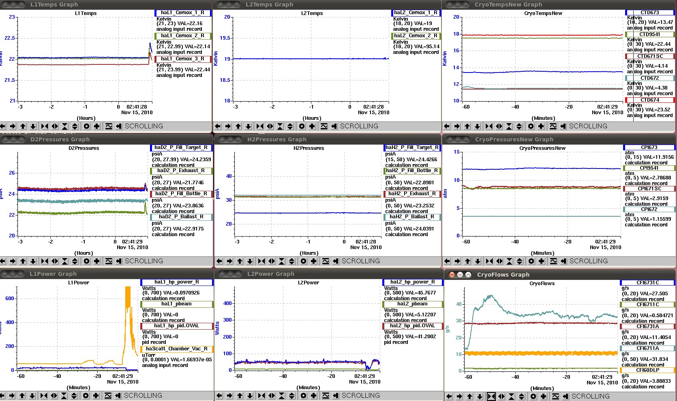This screenshot has width=677, height=401.
Task: Horizontal diamond zoom icon in L2Temps Graph
Action: tap(270, 126)
